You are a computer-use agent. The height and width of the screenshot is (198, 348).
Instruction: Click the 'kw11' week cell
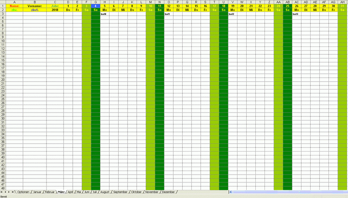pos(169,14)
